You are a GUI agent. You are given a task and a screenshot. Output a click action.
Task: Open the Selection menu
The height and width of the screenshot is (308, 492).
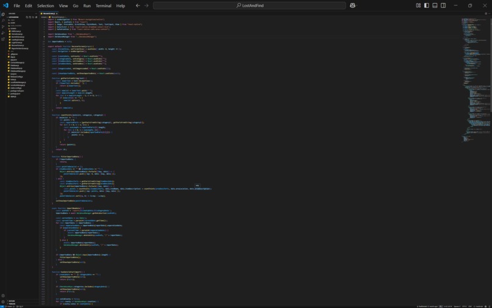pos(46,5)
